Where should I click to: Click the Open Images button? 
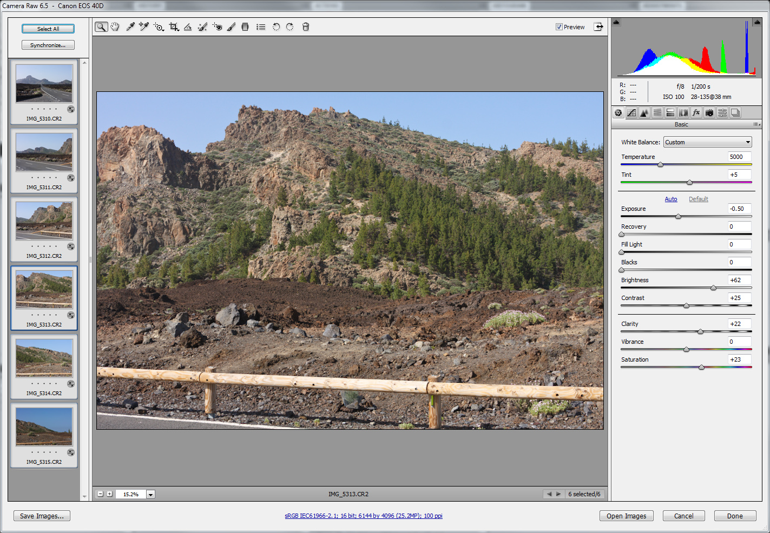pyautogui.click(x=627, y=516)
